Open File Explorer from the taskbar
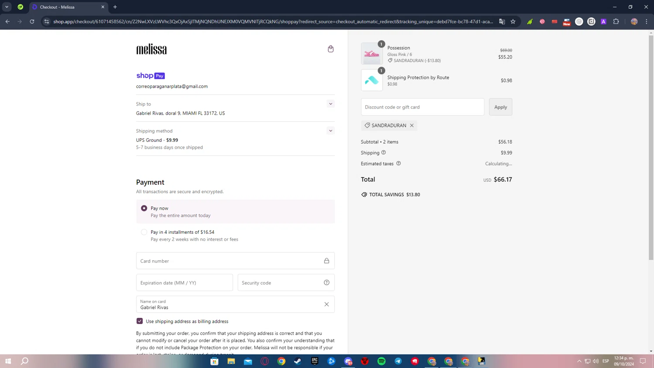The image size is (654, 368). tap(231, 361)
